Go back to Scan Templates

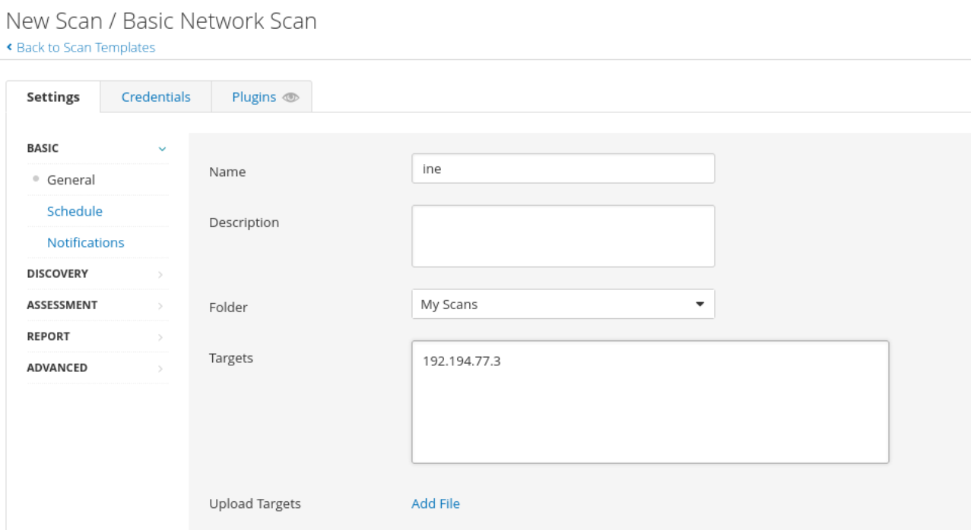pyautogui.click(x=85, y=47)
